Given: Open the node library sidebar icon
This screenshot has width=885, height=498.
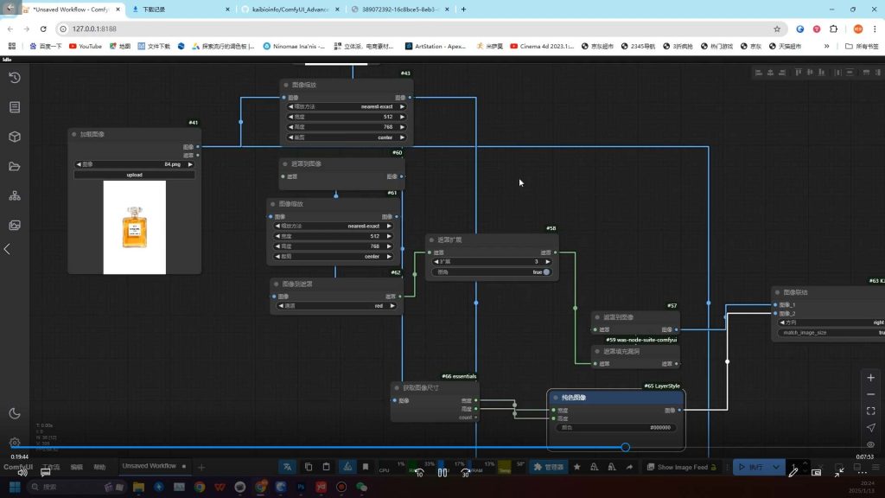Looking at the screenshot, I should [x=15, y=107].
